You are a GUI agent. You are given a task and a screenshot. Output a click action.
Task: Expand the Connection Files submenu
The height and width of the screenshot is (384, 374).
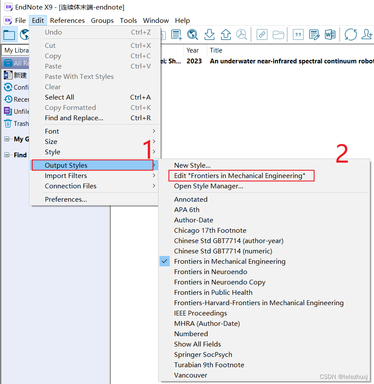(x=94, y=186)
